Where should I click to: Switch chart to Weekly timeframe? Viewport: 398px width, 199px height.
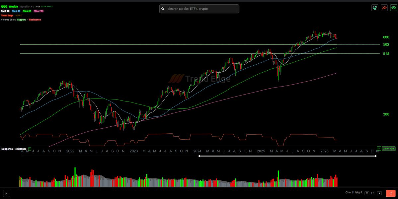tap(14, 7)
